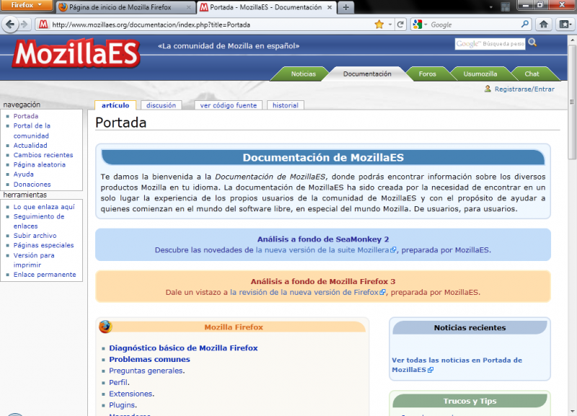Close the Página de inicio de Mozilla Firefox tab
The image size is (577, 416).
[188, 7]
